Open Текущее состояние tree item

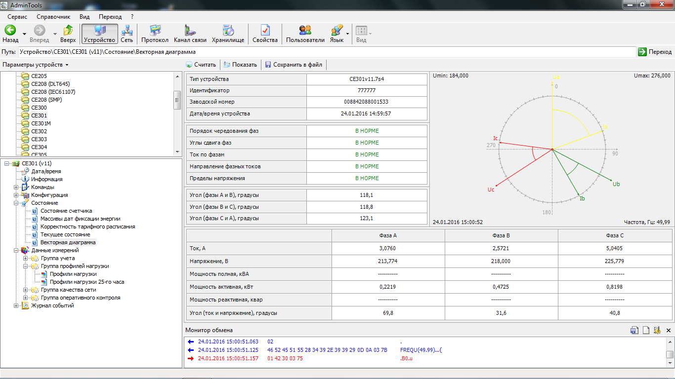tap(65, 234)
